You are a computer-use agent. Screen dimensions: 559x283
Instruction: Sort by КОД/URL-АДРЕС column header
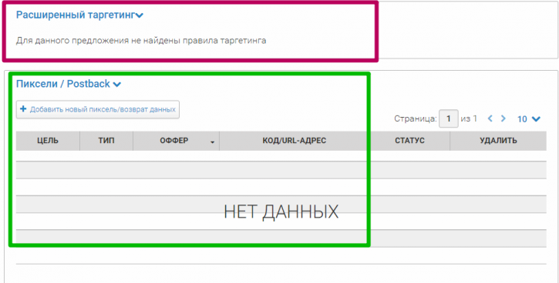pyautogui.click(x=295, y=141)
